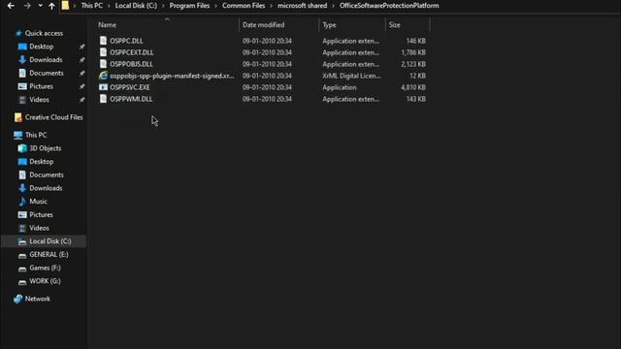Open Pictures under This PC

(x=41, y=214)
